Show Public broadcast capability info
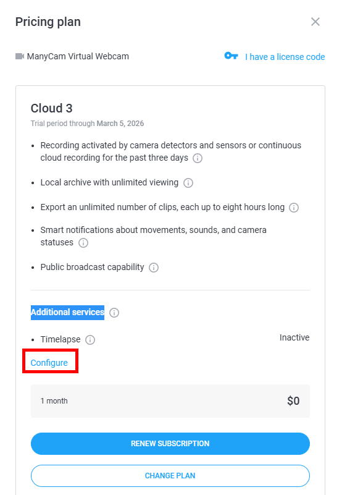The height and width of the screenshot is (495, 342). tap(154, 268)
